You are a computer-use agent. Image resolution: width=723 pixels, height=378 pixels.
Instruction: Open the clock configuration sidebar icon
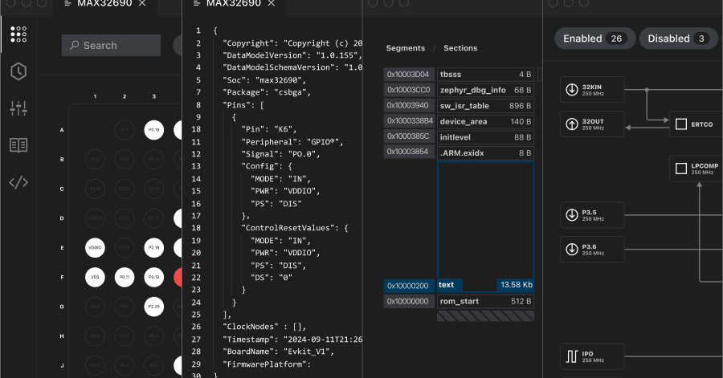pos(18,71)
